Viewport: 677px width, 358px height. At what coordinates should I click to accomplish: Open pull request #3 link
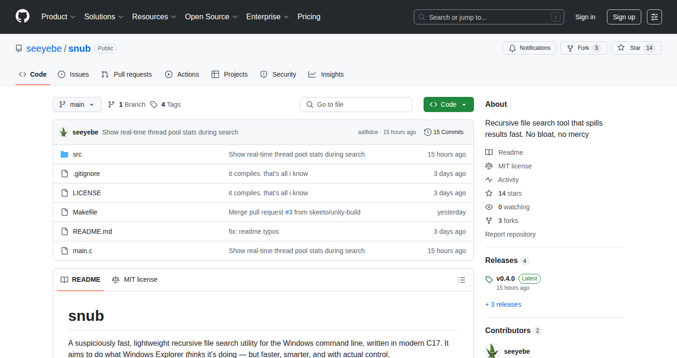pyautogui.click(x=289, y=212)
